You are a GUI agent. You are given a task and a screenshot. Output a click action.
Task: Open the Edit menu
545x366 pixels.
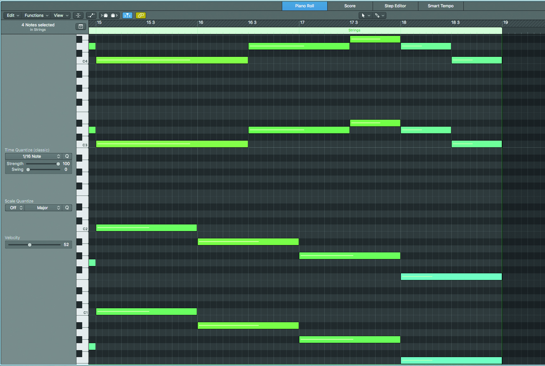click(x=13, y=15)
